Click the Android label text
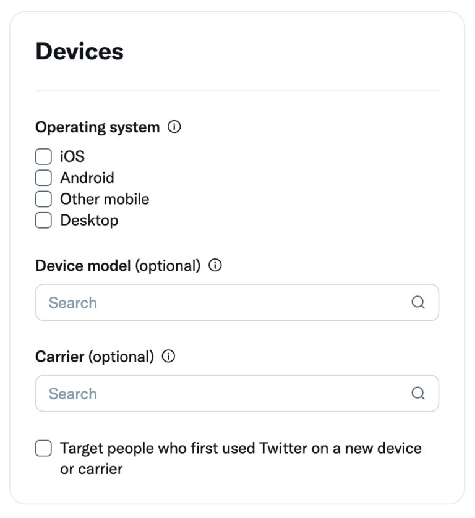The height and width of the screenshot is (518, 475). [87, 177]
